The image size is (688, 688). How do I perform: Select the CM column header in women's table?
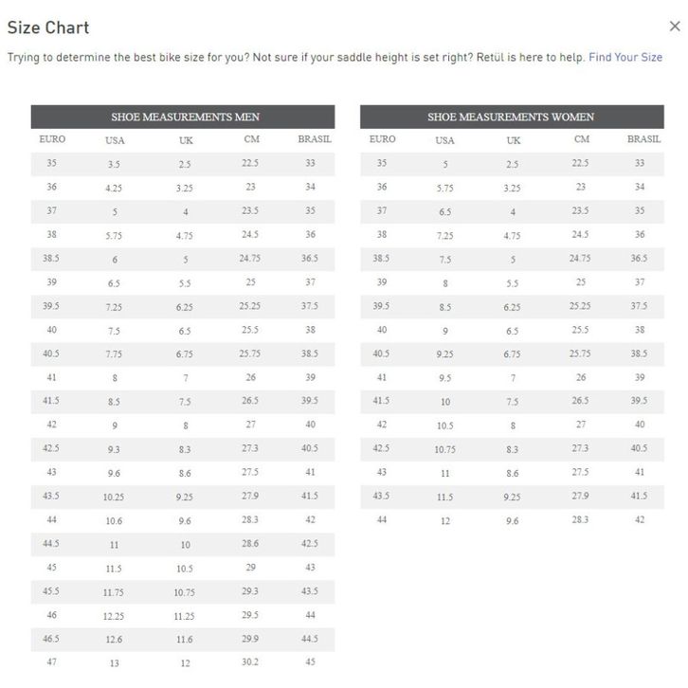581,139
